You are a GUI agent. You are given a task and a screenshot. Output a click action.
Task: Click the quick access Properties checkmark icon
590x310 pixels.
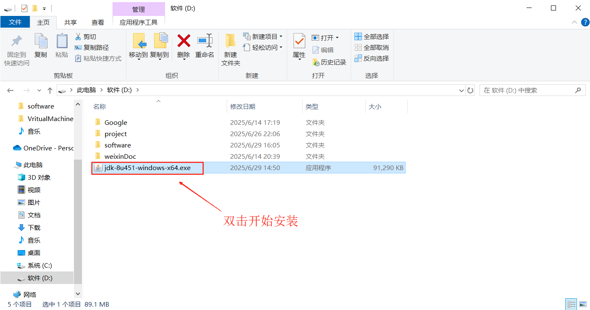[x=24, y=8]
